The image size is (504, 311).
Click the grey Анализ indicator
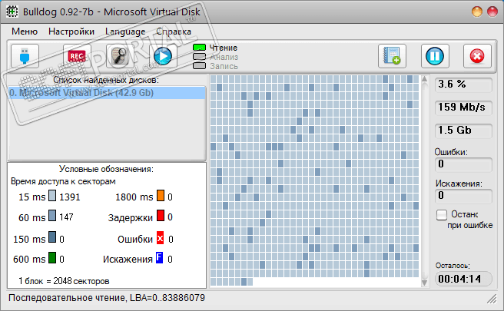tap(199, 57)
